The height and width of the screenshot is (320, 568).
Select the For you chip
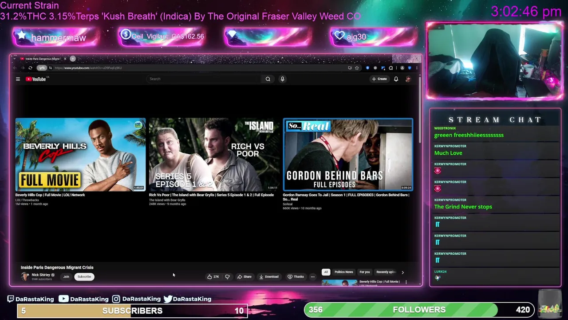364,272
